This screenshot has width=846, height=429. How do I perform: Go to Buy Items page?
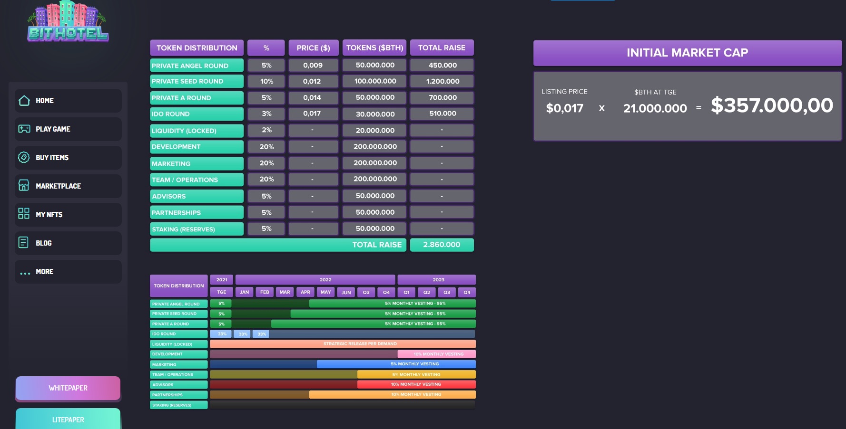(x=68, y=158)
